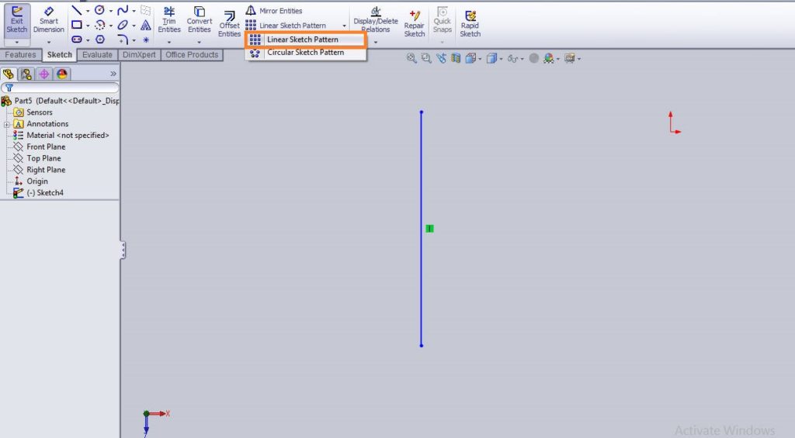This screenshot has width=795, height=438.
Task: Select the Spline sketch tool
Action: 123,10
